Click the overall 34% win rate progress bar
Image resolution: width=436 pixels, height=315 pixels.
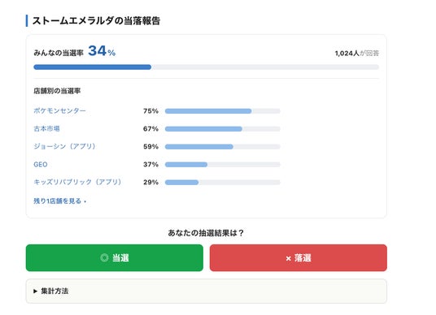[207, 67]
